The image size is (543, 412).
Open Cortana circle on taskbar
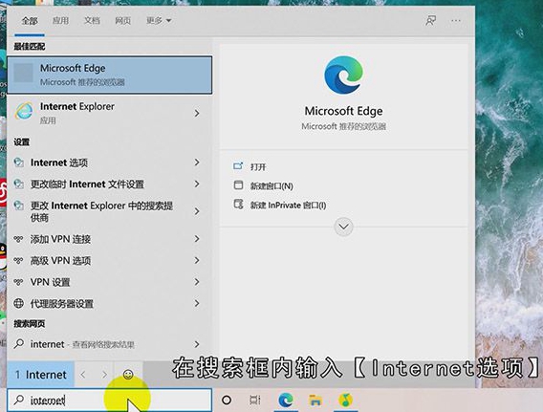pos(227,401)
